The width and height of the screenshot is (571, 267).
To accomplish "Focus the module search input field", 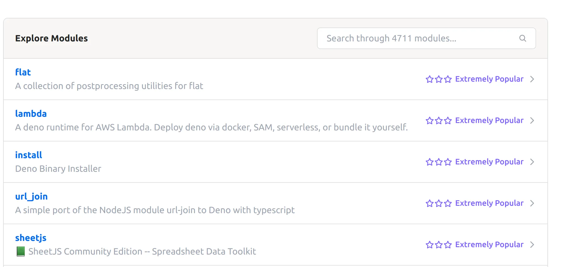I will (x=420, y=38).
